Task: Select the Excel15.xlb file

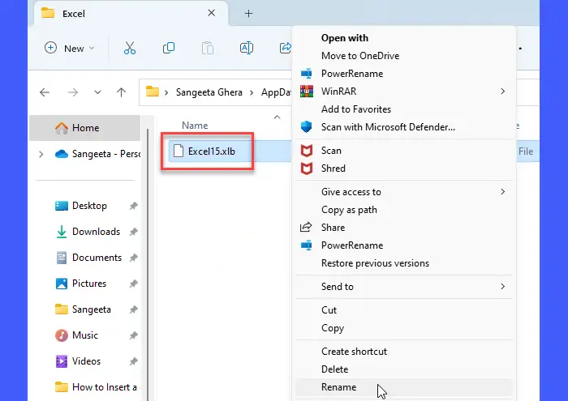Action: (212, 151)
